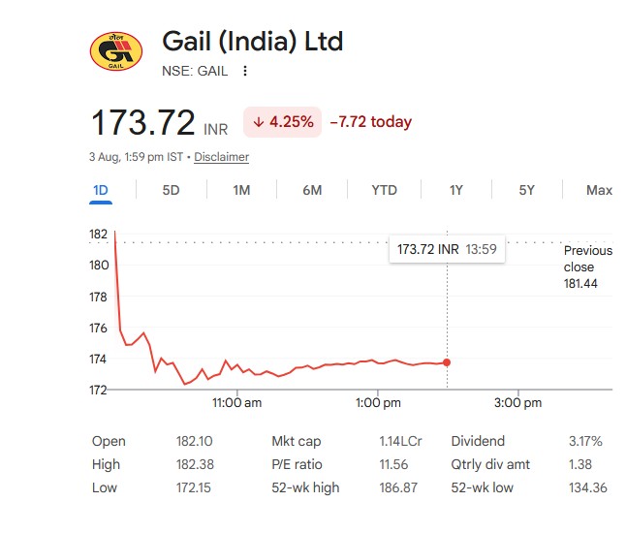Click the Previous close 181.44 label
This screenshot has height=533, width=626.
coord(588,267)
